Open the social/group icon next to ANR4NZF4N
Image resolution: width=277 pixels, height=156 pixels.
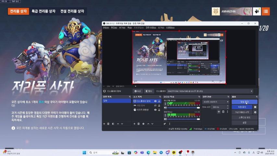point(257,11)
